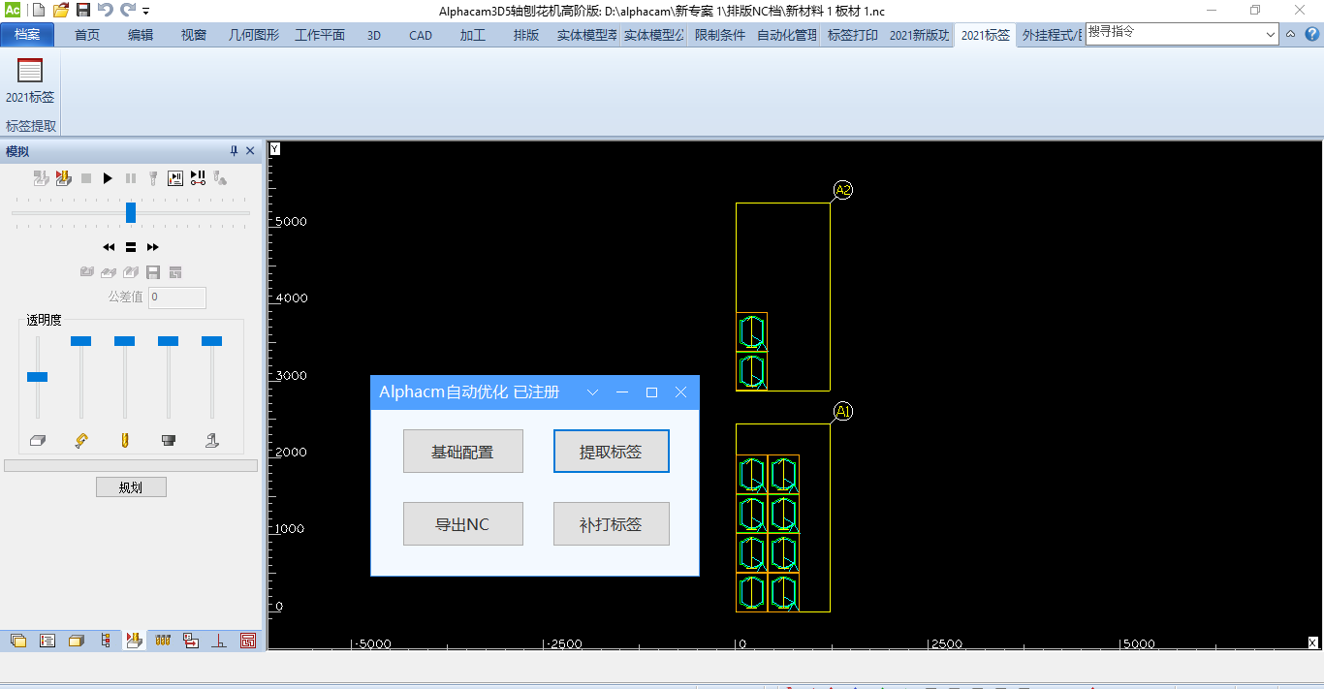Click the 公差值 tolerance input field

tap(177, 298)
